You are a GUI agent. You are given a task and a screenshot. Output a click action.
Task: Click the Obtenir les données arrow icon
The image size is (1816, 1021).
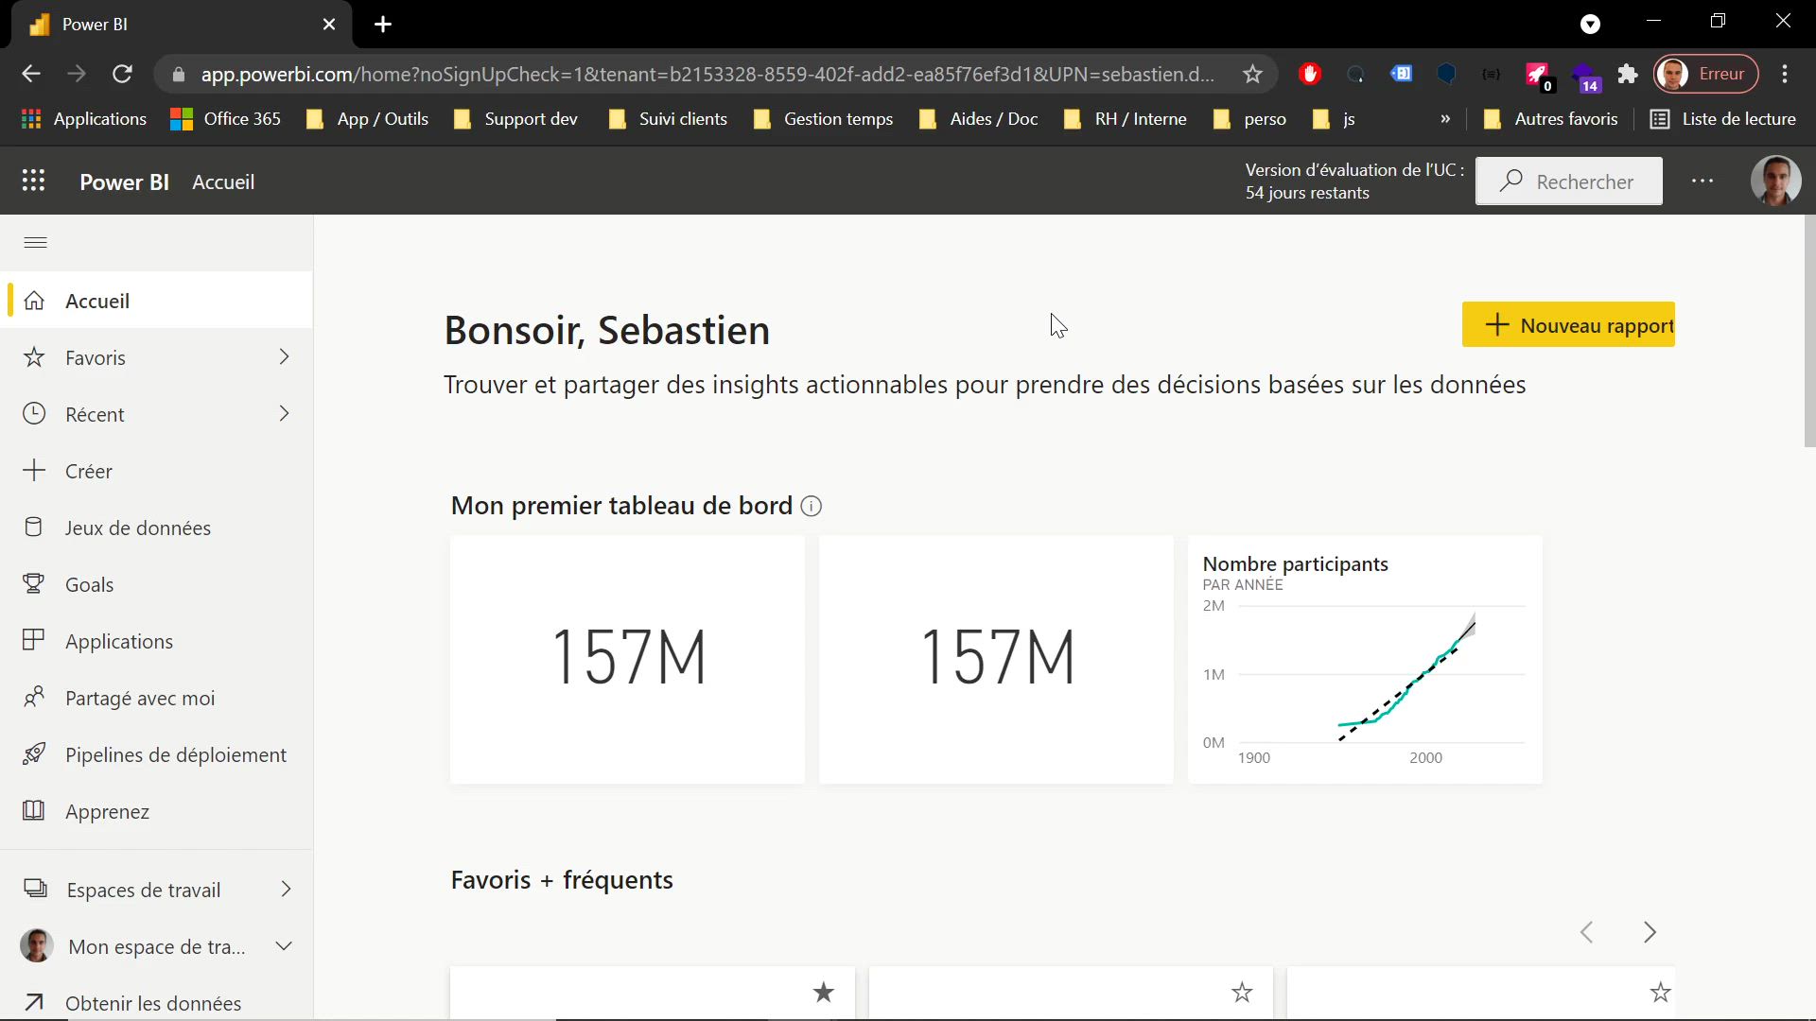click(34, 1002)
